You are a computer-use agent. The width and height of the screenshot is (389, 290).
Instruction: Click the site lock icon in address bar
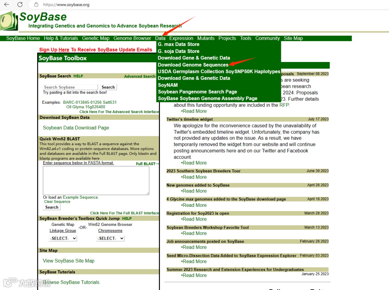[x=36, y=4]
